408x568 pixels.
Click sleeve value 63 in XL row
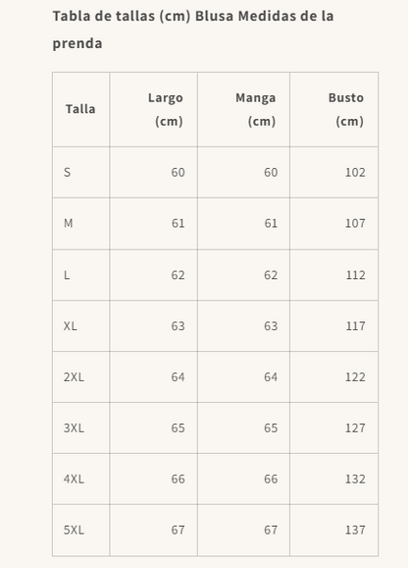click(271, 326)
